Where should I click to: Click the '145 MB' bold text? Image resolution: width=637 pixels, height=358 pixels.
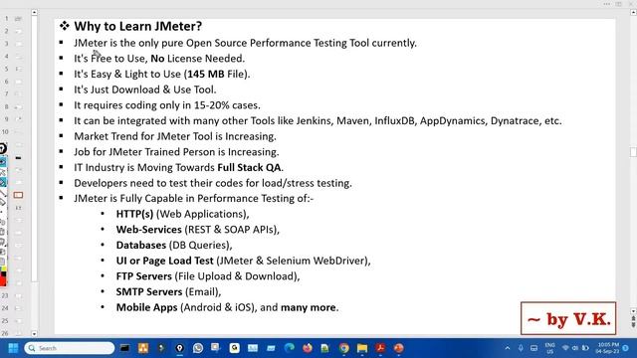[206, 75]
